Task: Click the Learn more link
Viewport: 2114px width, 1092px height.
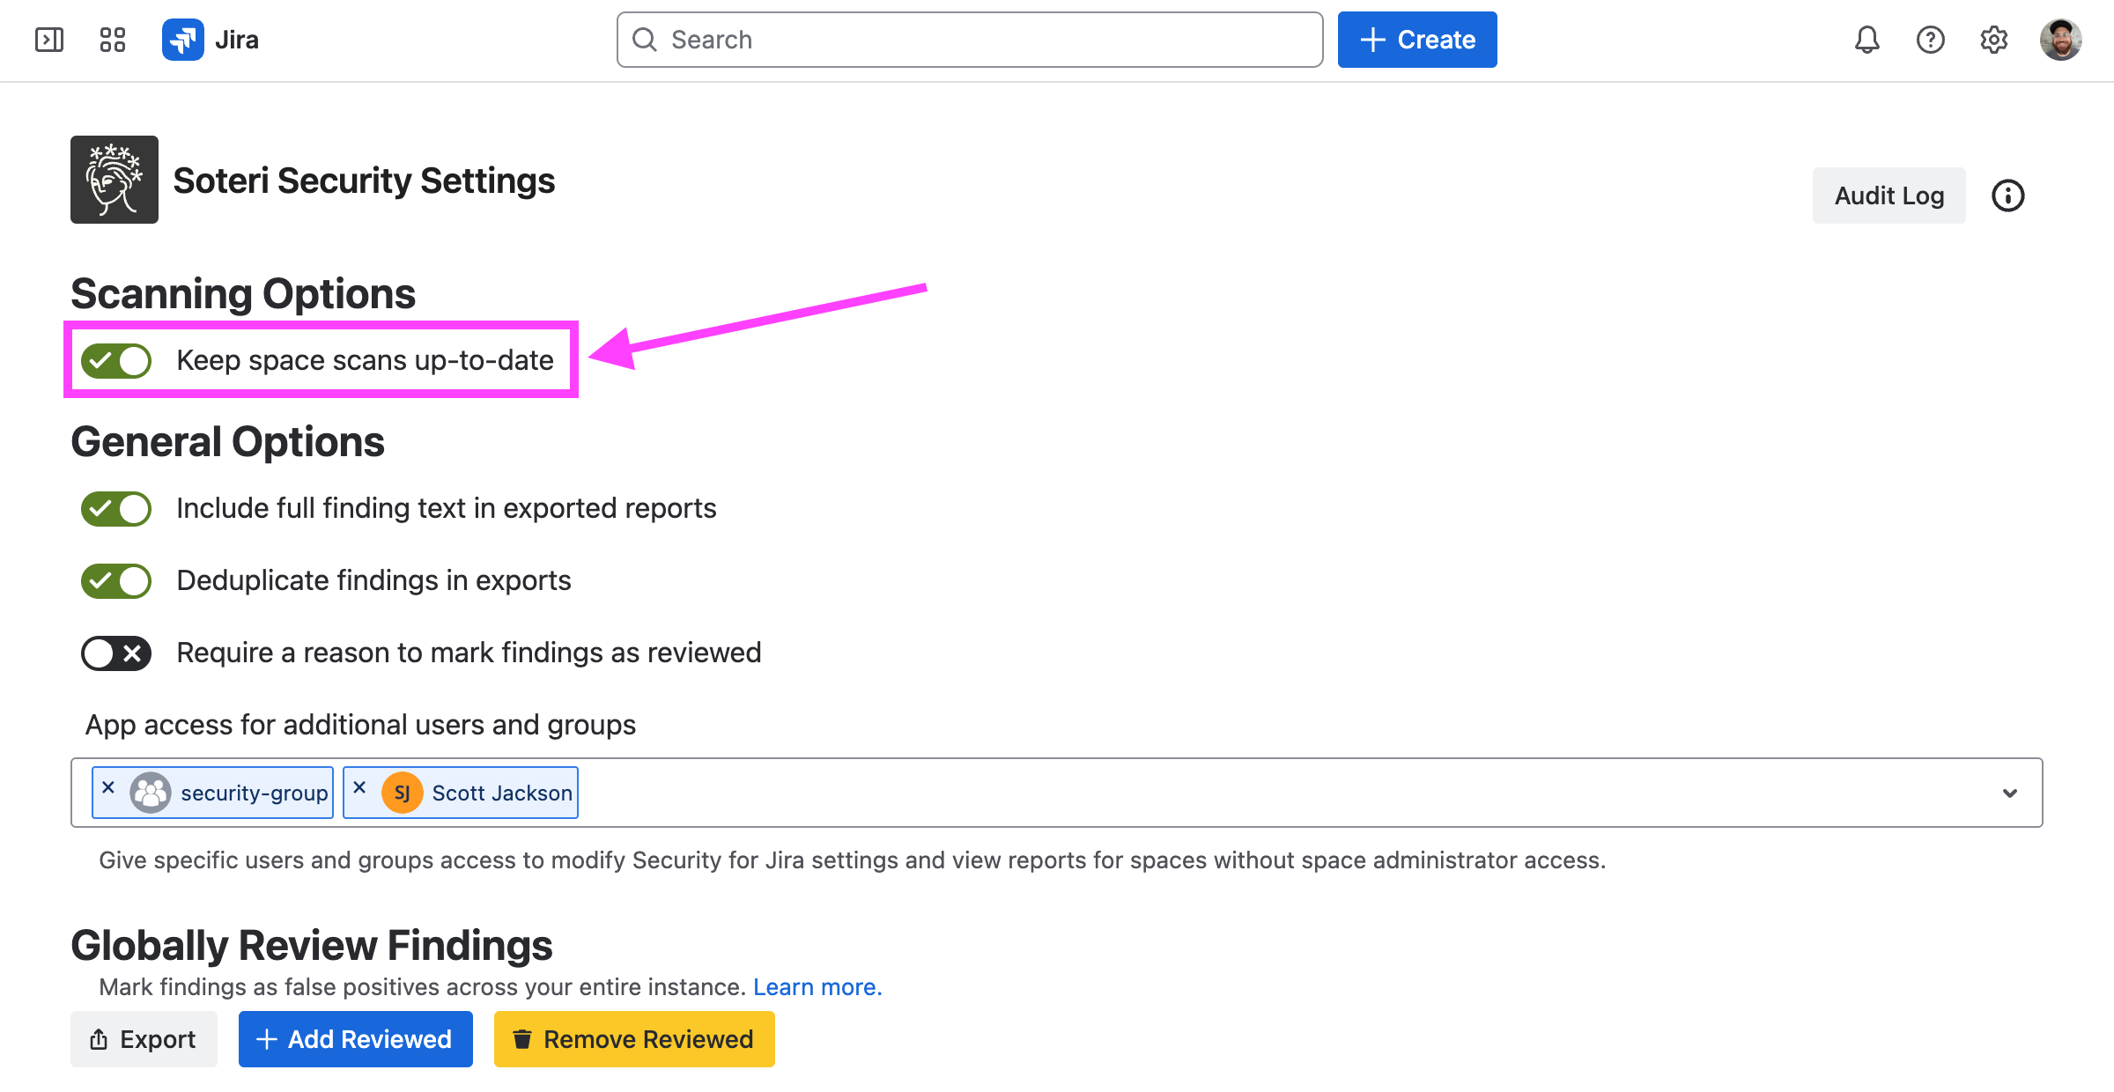Action: coord(817,987)
